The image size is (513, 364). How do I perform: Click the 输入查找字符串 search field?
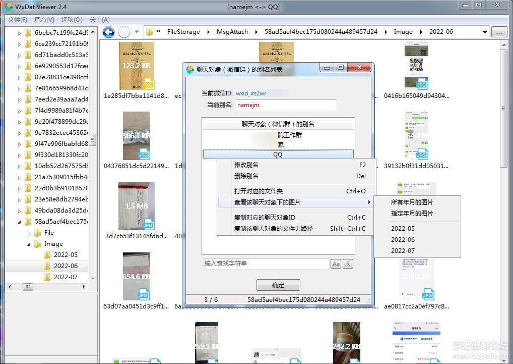[x=267, y=263]
